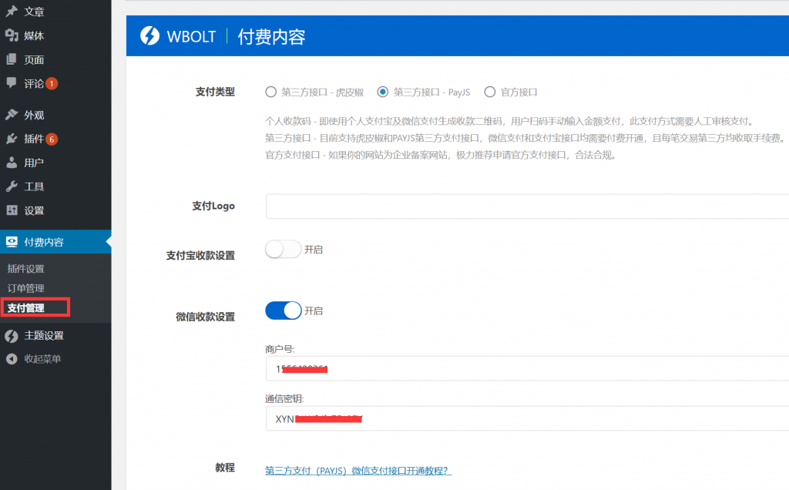Click the plug icon beside 插件
This screenshot has height=490, width=789.
click(12, 139)
